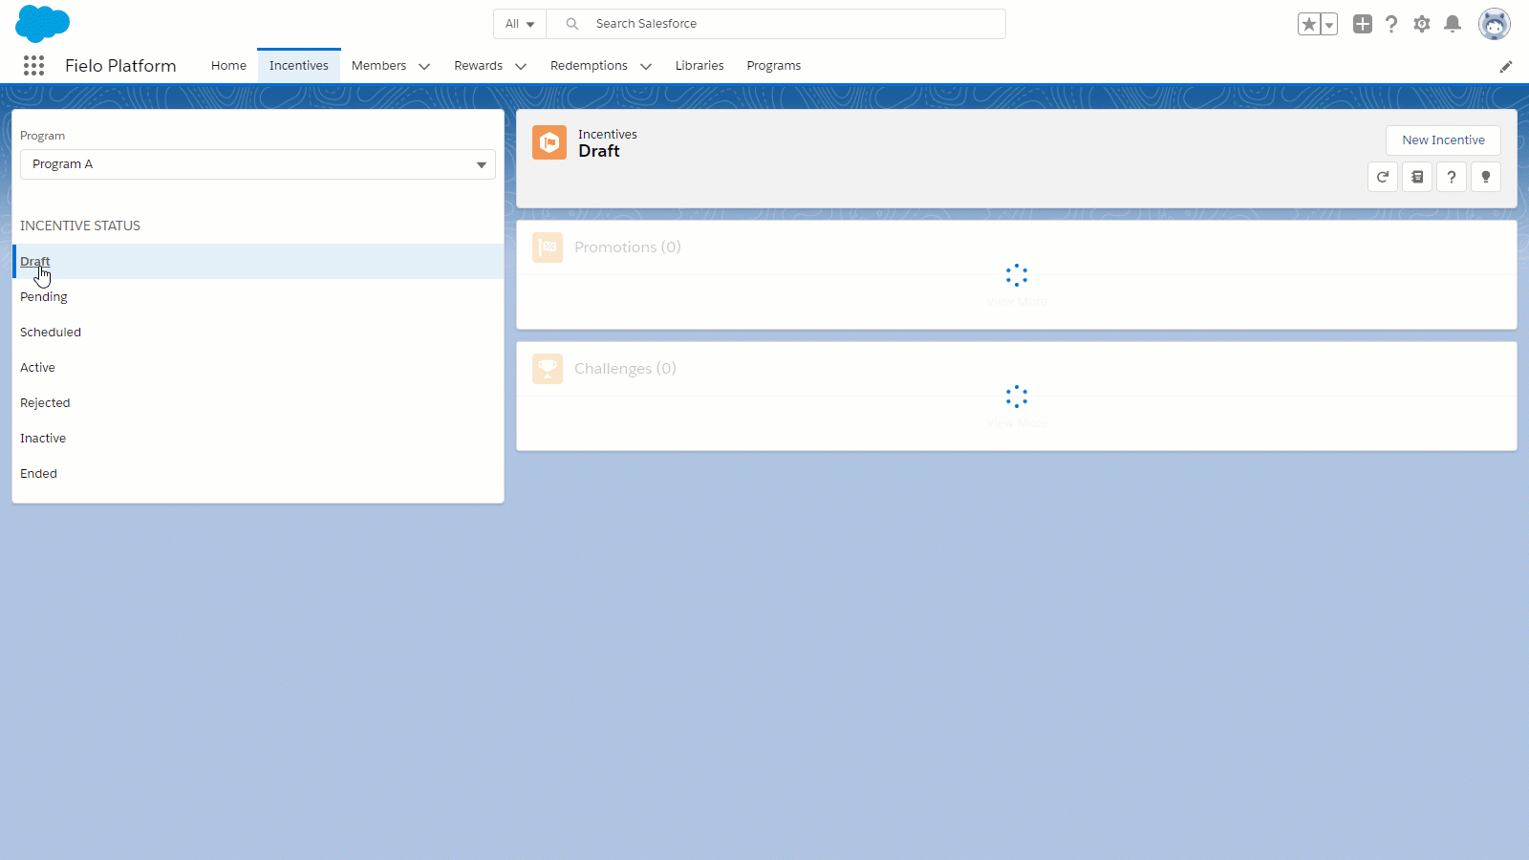This screenshot has width=1529, height=860.
Task: Open the favorites list dropdown arrow
Action: pos(1329,24)
